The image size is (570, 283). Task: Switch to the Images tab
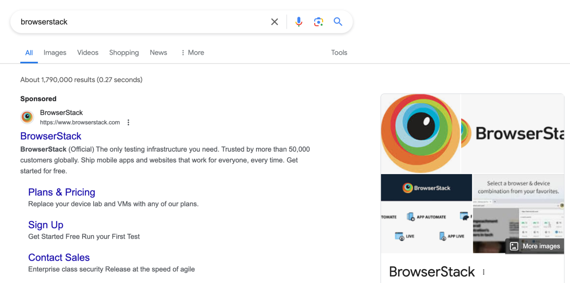(x=55, y=53)
